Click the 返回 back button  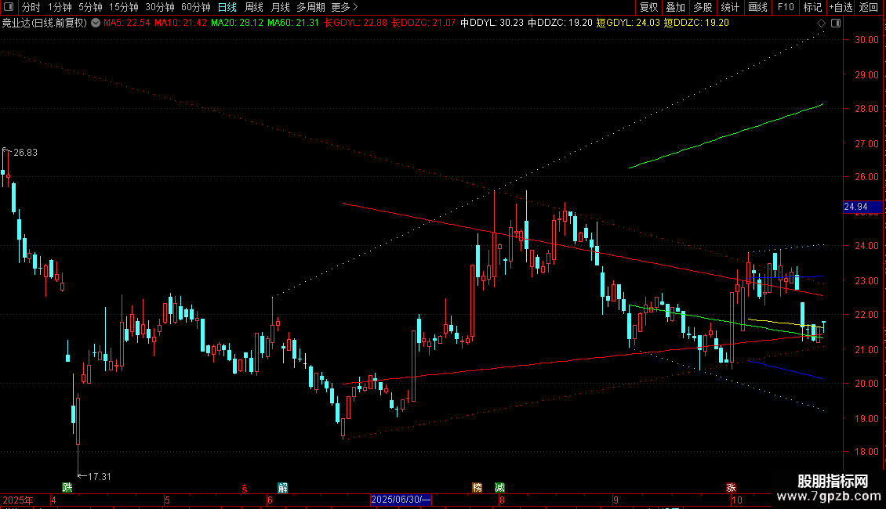869,7
